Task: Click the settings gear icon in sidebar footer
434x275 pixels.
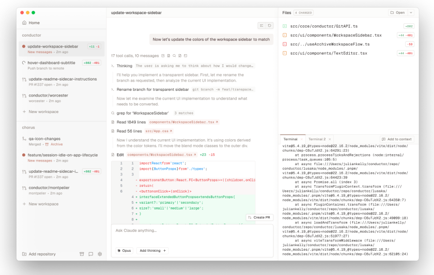Action: [x=100, y=254]
